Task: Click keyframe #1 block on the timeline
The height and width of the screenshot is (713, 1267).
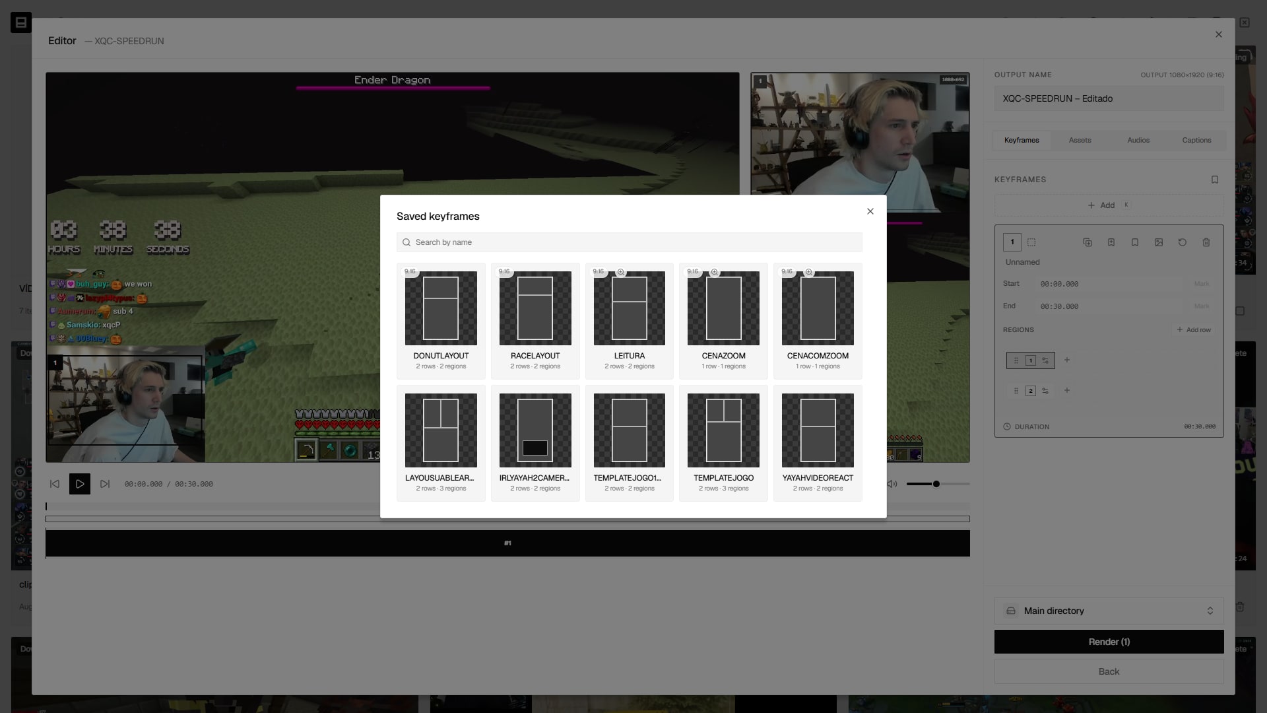Action: click(x=507, y=543)
